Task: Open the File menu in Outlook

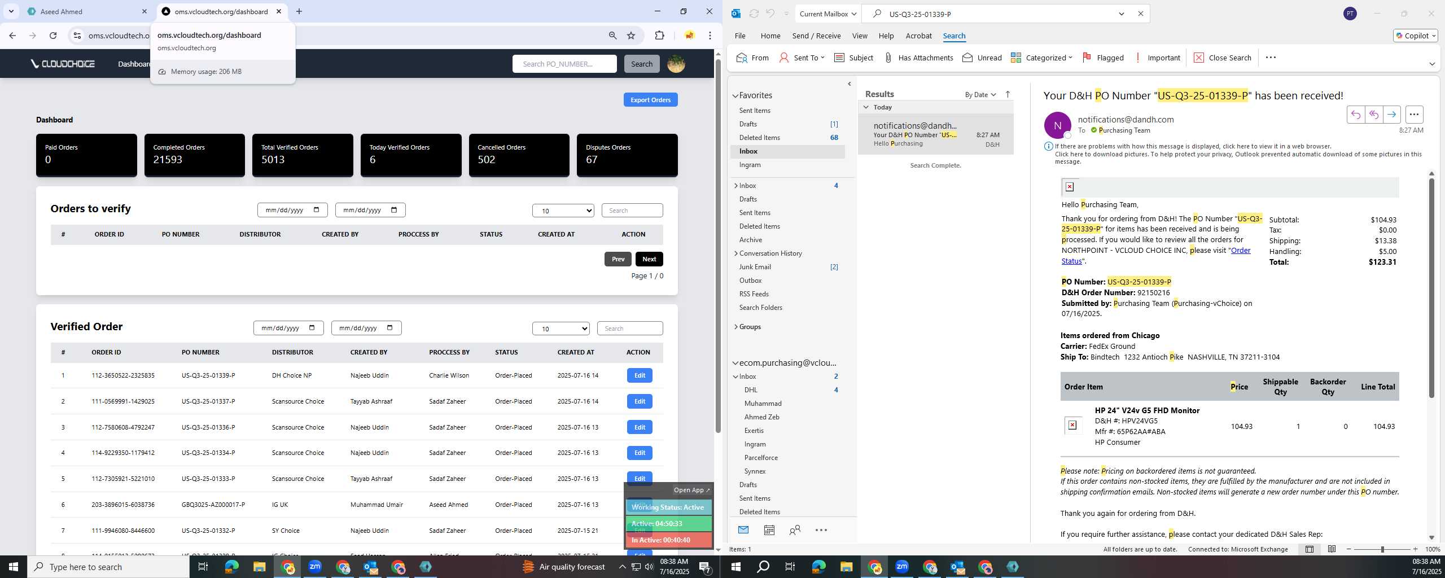Action: coord(740,36)
